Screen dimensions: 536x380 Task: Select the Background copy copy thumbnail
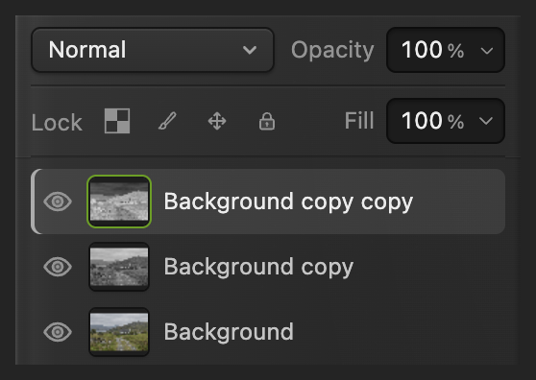119,202
